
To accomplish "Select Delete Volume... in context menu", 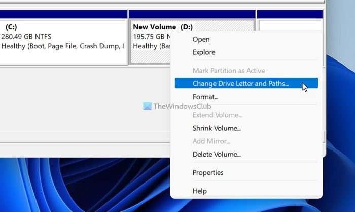I will point(246,155).
